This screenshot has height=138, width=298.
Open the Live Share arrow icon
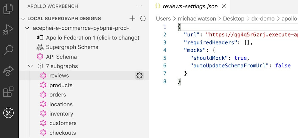[x=8, y=71]
